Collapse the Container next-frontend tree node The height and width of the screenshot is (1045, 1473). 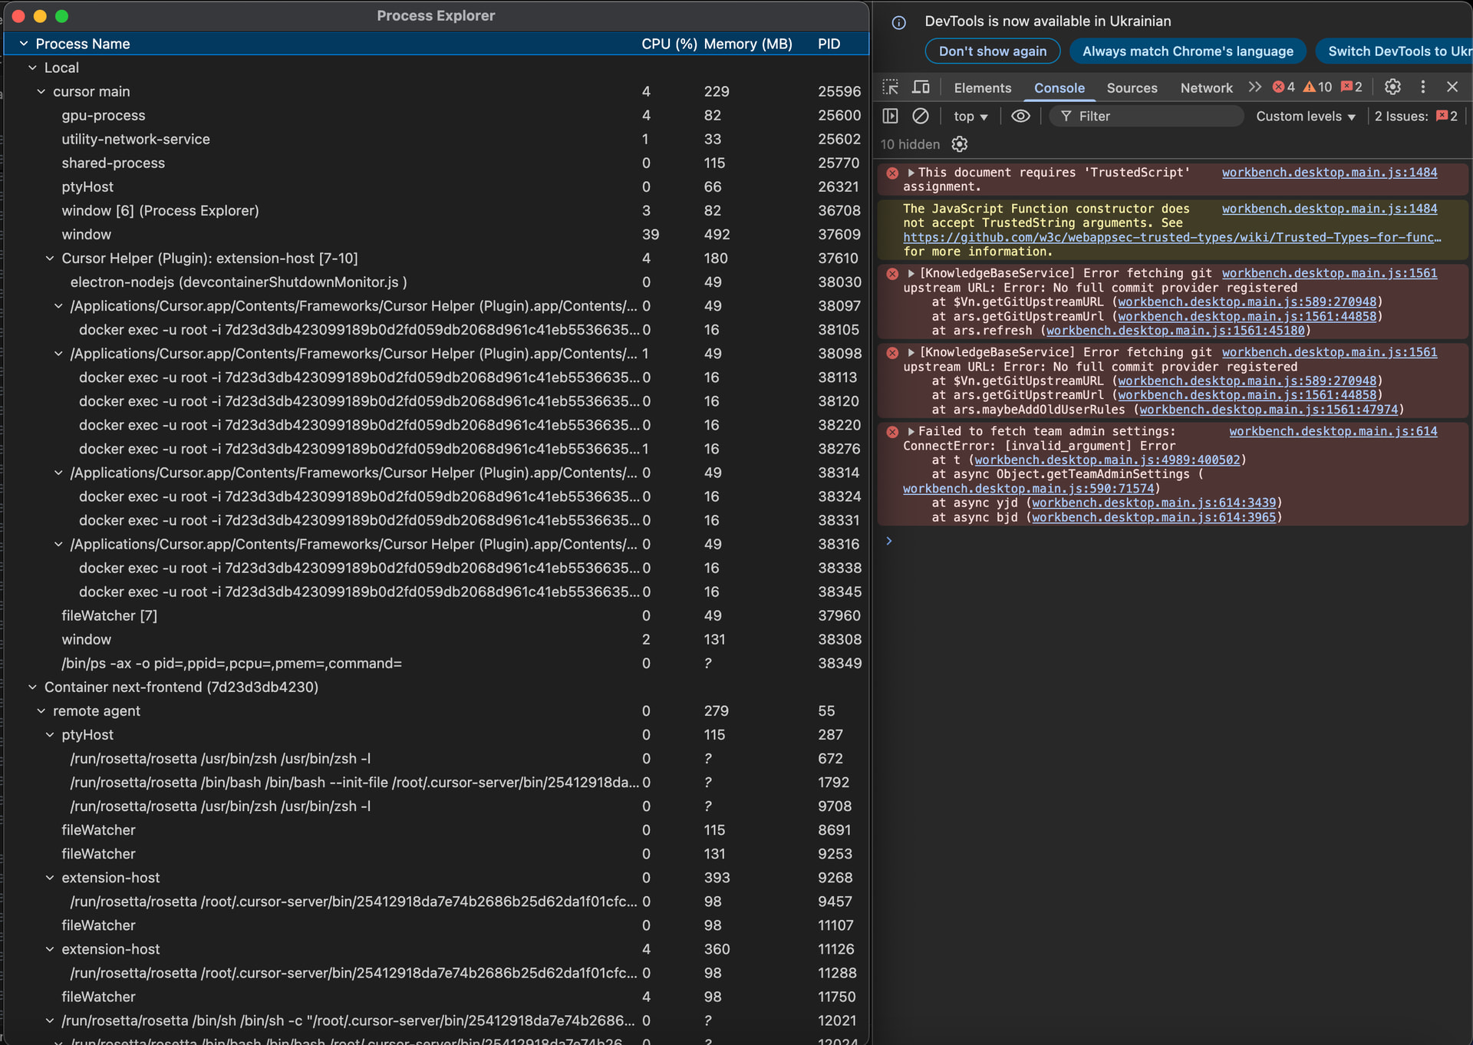(32, 687)
